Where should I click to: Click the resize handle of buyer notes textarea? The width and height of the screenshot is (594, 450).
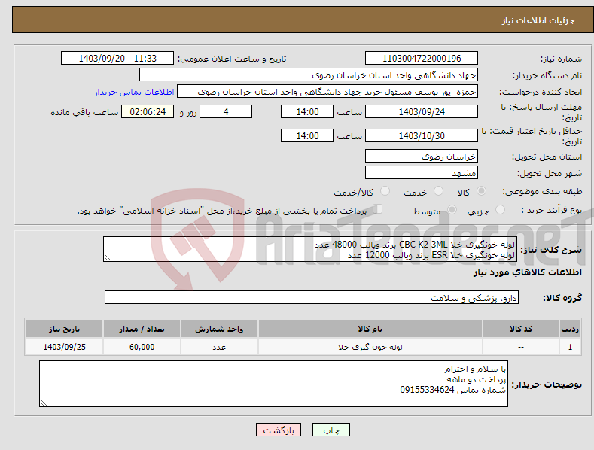44,403
